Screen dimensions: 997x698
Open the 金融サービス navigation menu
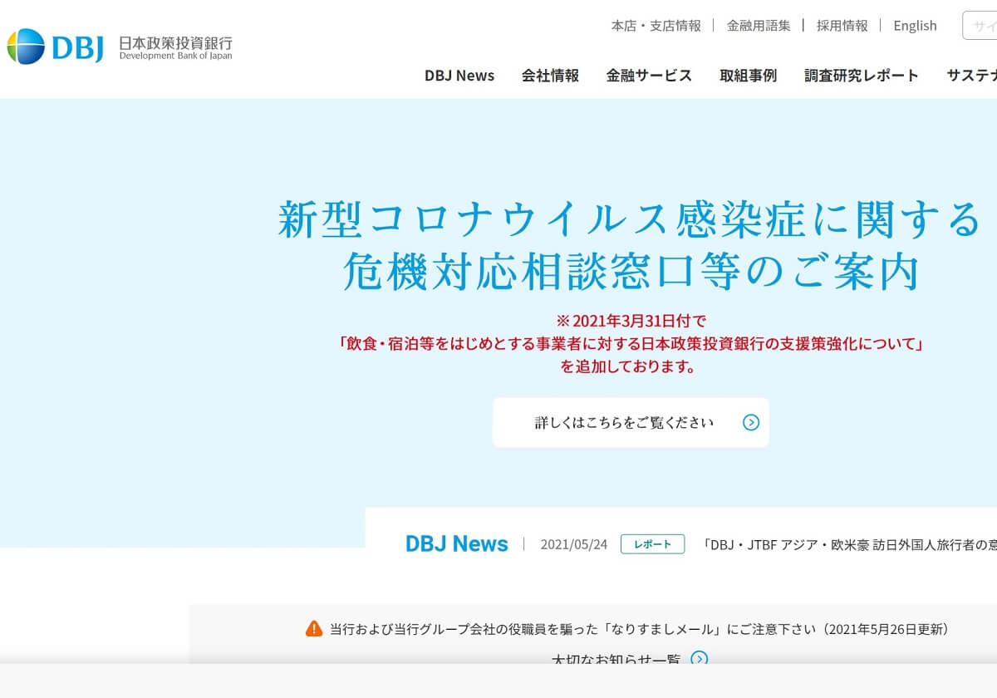(x=649, y=75)
